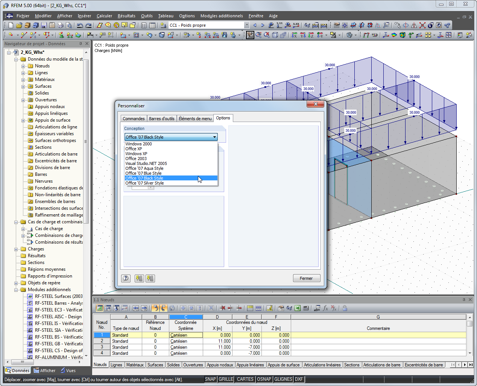
Task: Click the Undo arrow icon
Action: click(x=80, y=25)
